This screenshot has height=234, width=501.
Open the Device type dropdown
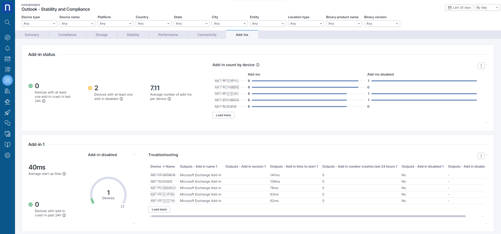point(39,24)
